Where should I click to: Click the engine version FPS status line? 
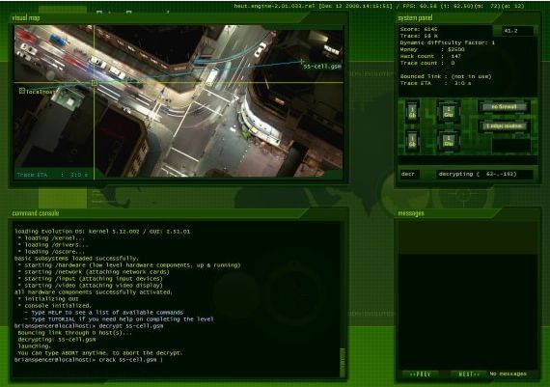pos(379,6)
